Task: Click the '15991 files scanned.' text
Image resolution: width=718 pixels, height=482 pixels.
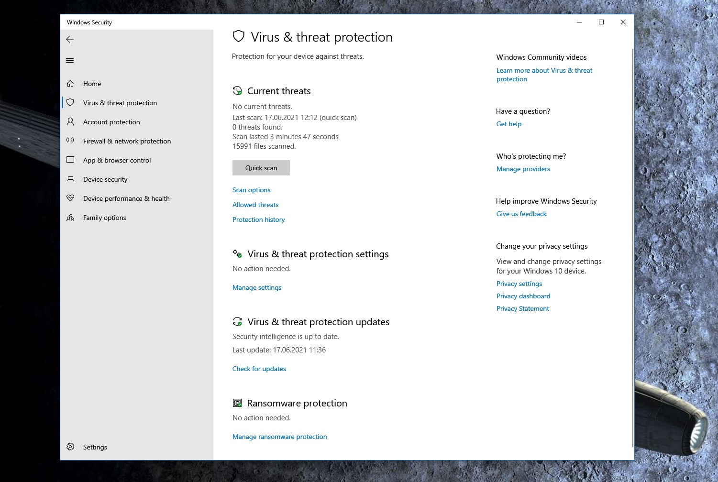Action: pyautogui.click(x=264, y=146)
